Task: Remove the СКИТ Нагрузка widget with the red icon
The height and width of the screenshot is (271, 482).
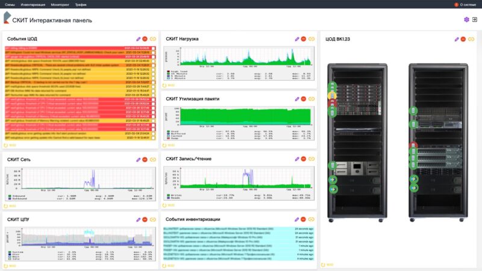Action: pos(304,39)
